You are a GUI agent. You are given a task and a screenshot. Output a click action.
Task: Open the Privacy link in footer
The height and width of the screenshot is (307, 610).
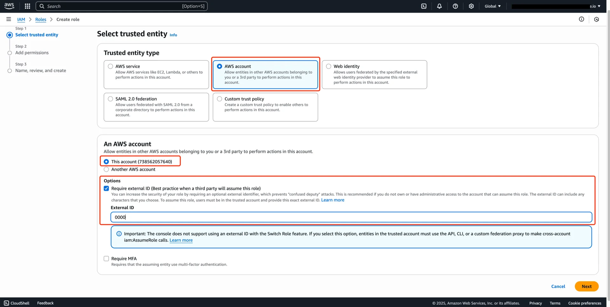click(535, 303)
